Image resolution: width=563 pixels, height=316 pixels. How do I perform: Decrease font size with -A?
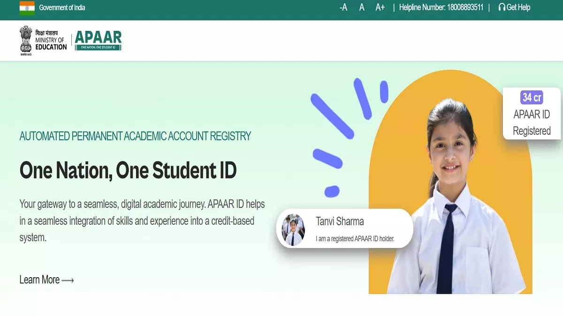click(x=343, y=7)
